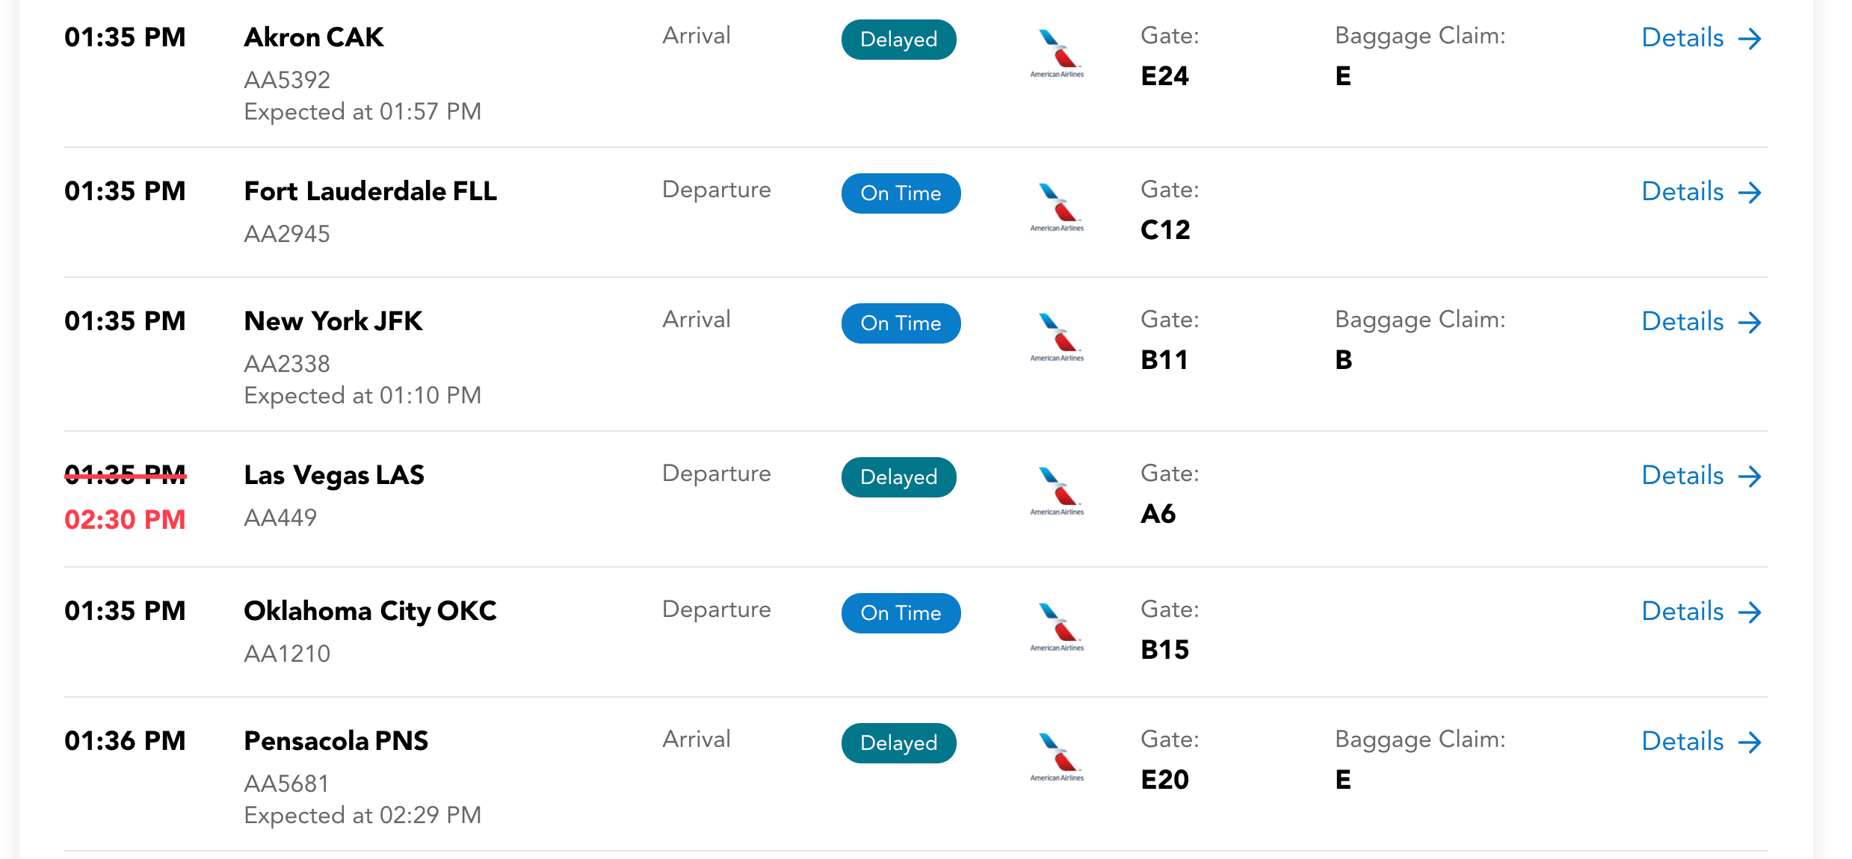Click On Time badge for New York JFK
Viewport: 1852px width, 859px height.
click(901, 323)
